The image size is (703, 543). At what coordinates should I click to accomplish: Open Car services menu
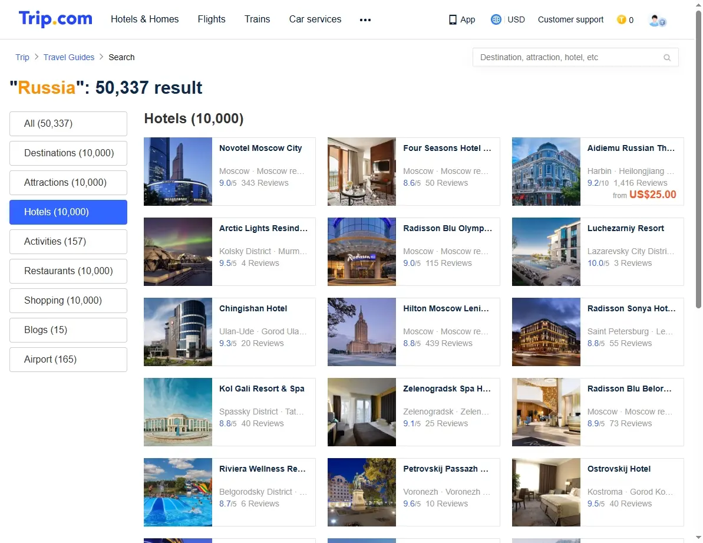click(315, 19)
